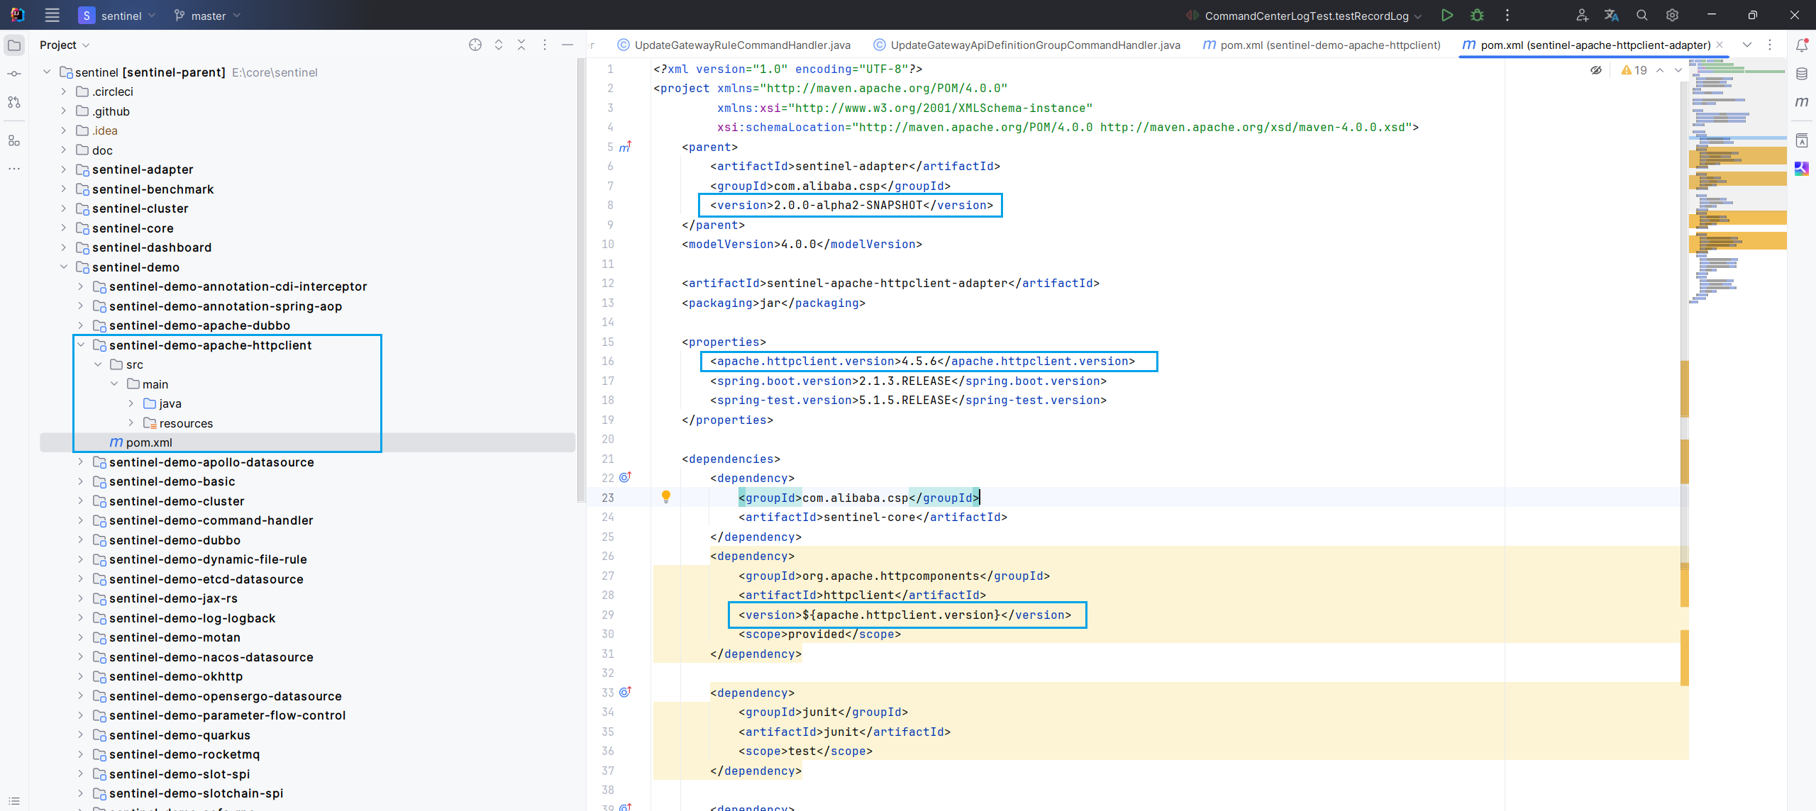Show hidden editor tabs dropdown

[x=1747, y=45]
